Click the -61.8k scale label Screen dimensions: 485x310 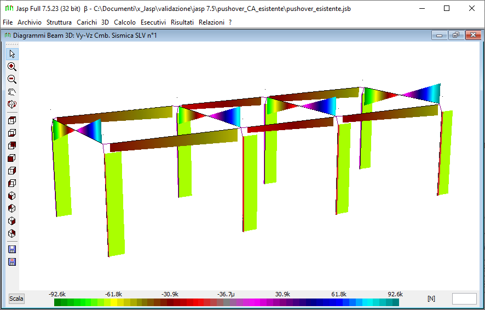(x=113, y=294)
